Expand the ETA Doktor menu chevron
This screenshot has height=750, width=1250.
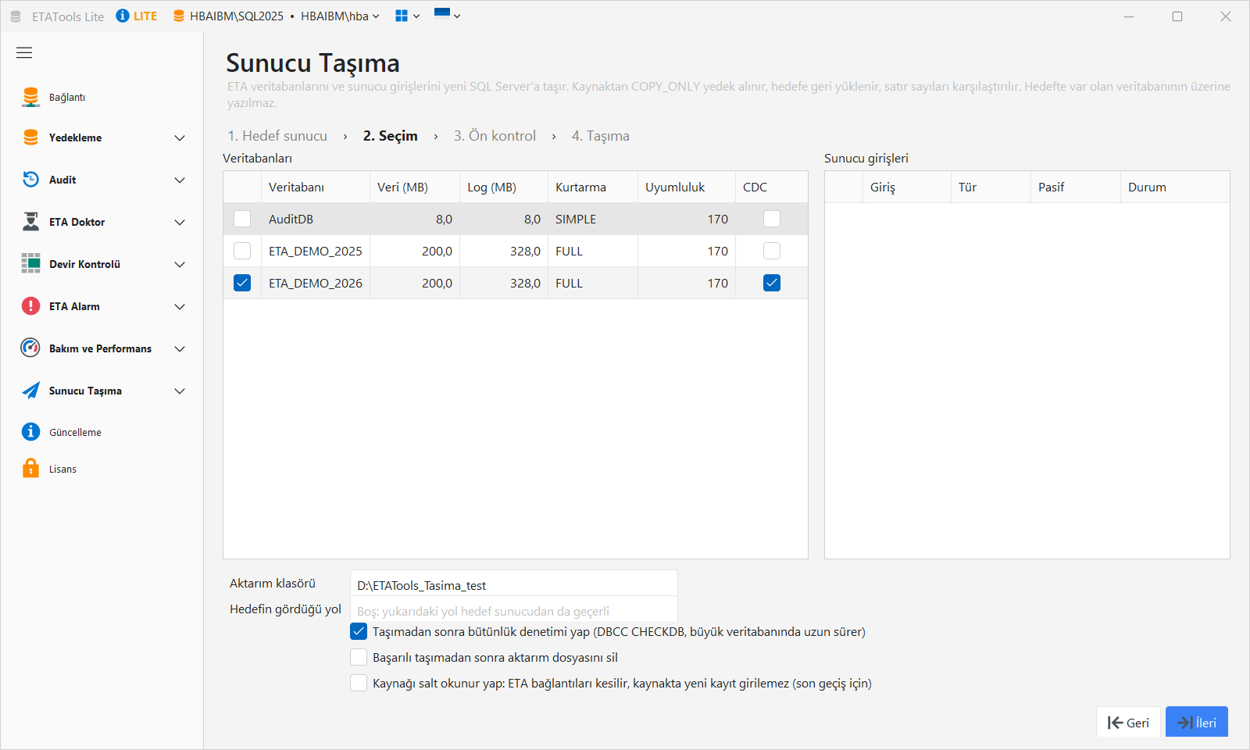point(180,223)
